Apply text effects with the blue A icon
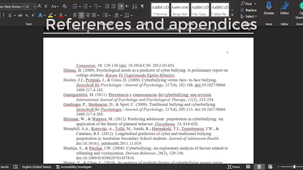The width and height of the screenshot is (303, 170). [40, 15]
